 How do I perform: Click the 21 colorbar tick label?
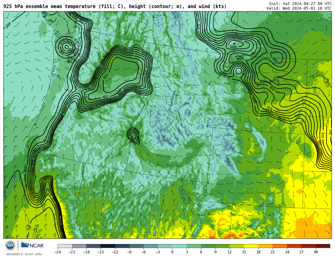[x=273, y=252]
